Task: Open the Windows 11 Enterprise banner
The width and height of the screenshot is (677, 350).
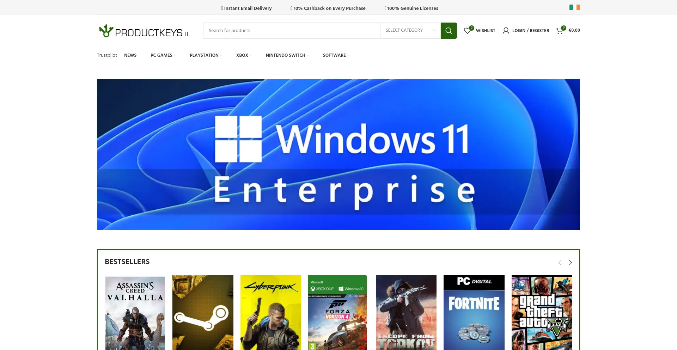Action: click(338, 154)
